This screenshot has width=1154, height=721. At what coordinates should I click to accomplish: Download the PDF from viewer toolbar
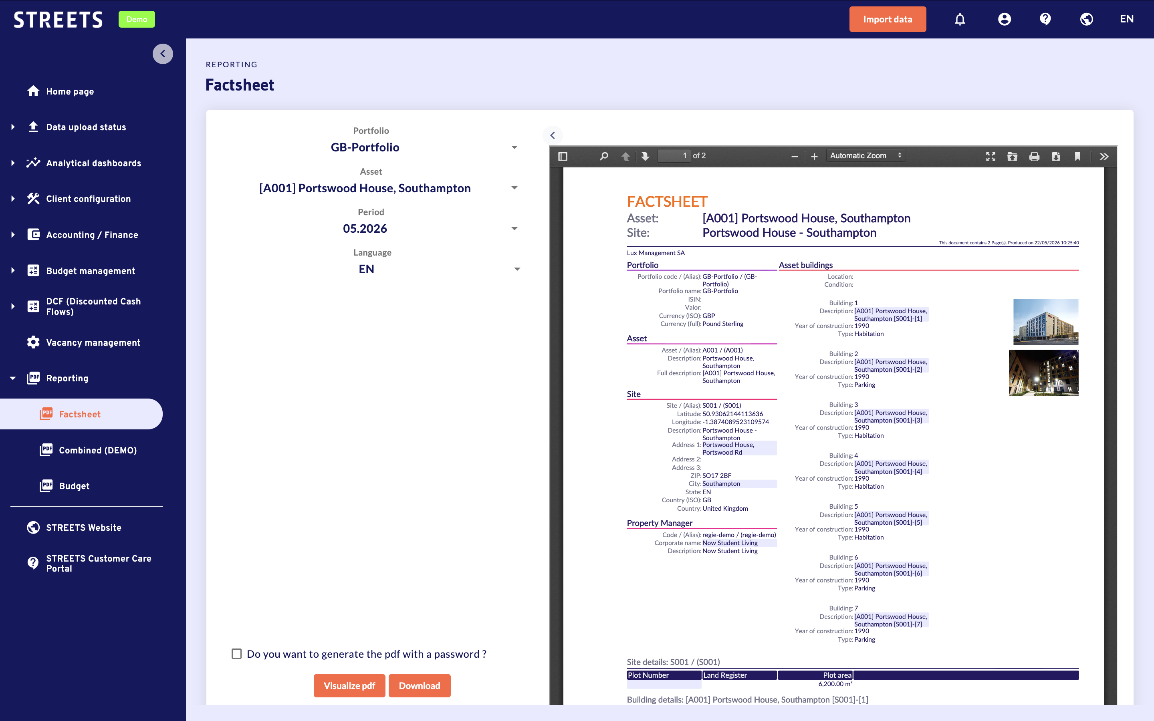(1056, 156)
